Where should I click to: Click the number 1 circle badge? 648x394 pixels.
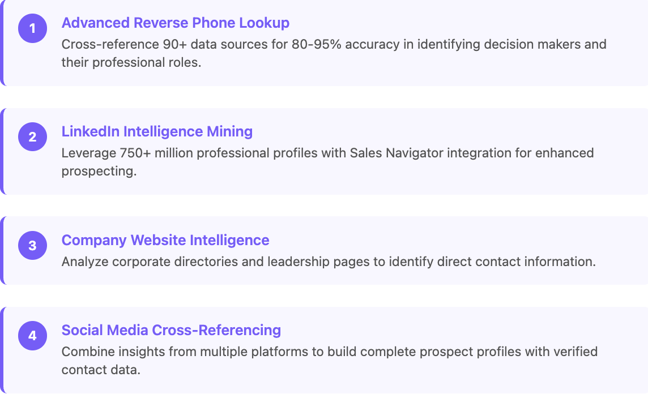(x=32, y=28)
